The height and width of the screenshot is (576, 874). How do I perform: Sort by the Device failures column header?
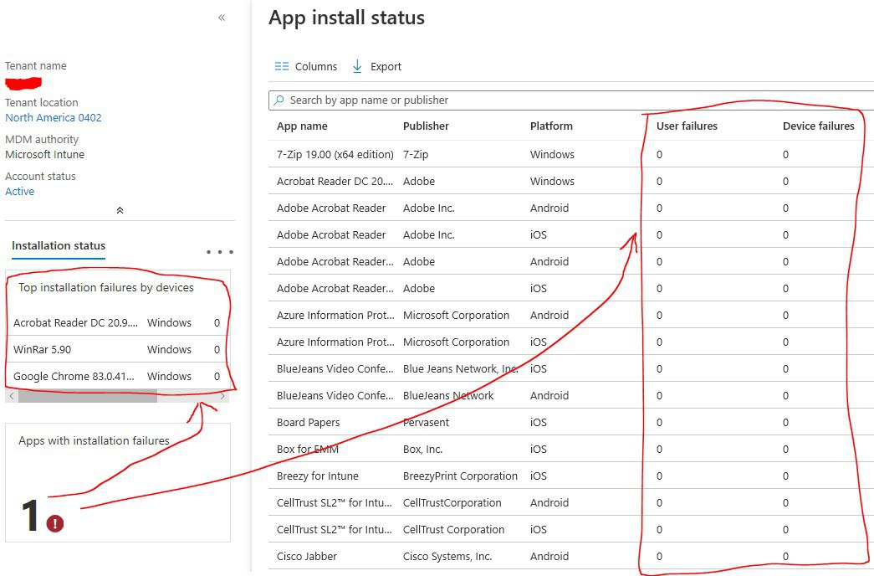pos(818,126)
